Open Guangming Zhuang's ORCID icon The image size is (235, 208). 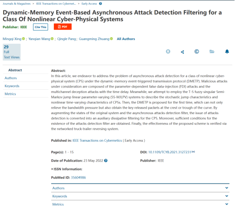pyautogui.click(x=112, y=39)
